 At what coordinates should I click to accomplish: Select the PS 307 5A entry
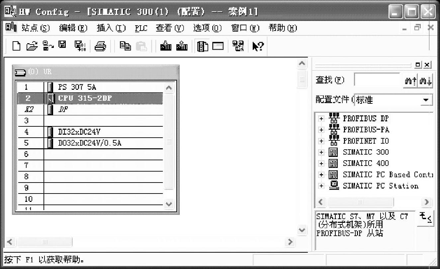pos(77,87)
